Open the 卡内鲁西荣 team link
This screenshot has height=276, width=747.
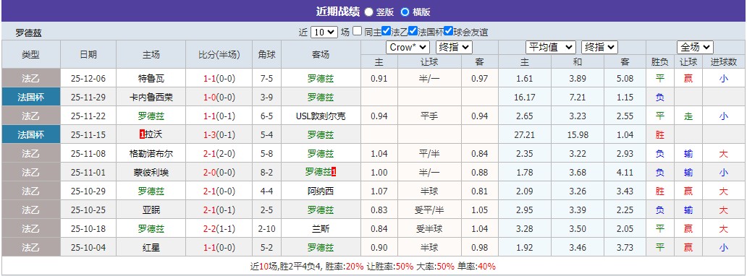151,98
